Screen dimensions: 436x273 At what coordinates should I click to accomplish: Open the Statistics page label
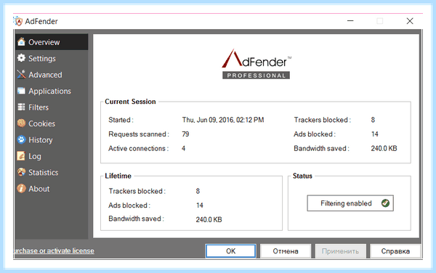tap(44, 173)
